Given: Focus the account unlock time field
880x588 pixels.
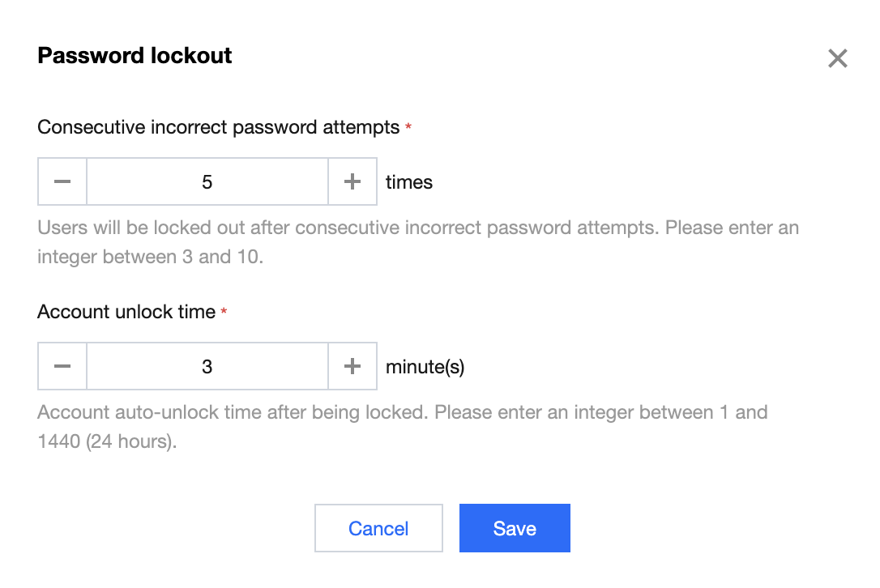Looking at the screenshot, I should tap(207, 366).
